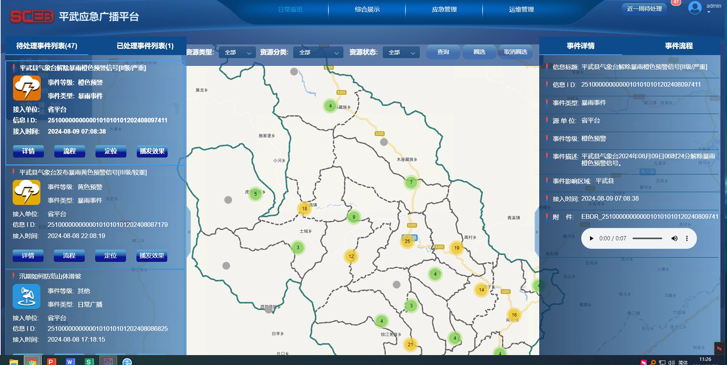Screen dimensions: 727x365
Task: Click the yellow rainstorm warning event icon
Action: [27, 192]
